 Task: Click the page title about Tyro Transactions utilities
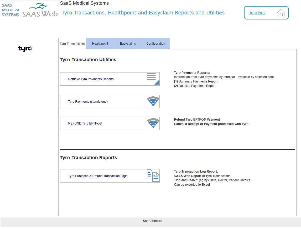coord(143,13)
